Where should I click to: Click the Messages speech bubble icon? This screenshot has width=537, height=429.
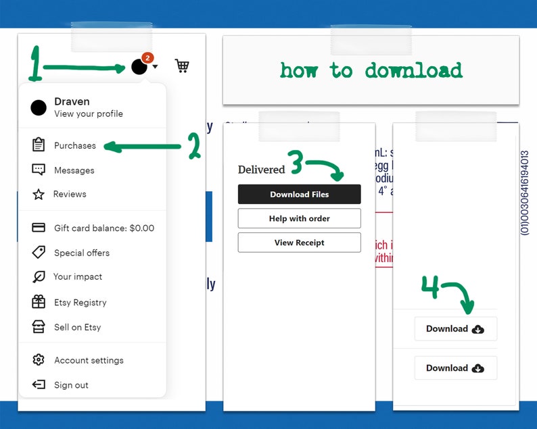tap(39, 170)
